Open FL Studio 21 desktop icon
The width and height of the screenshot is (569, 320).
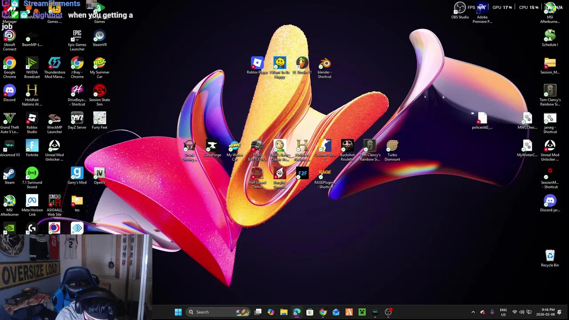302,66
